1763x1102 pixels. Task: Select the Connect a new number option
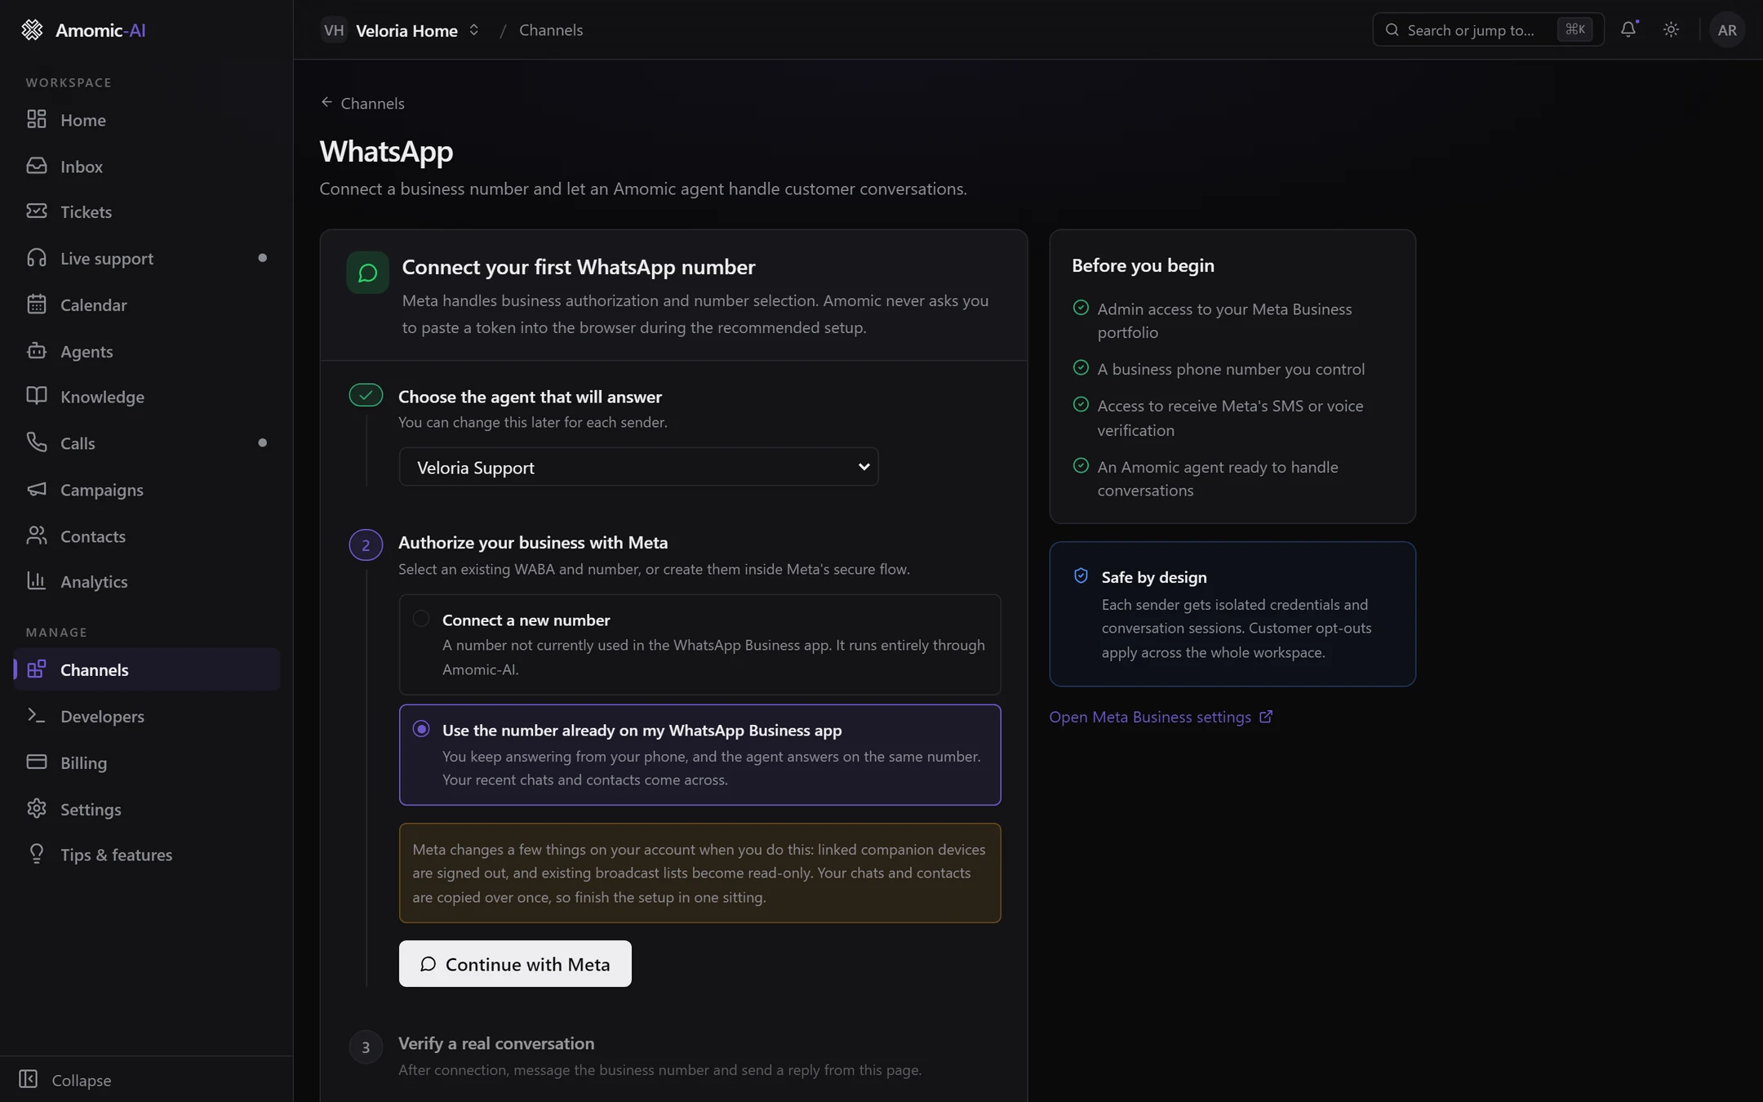point(699,644)
